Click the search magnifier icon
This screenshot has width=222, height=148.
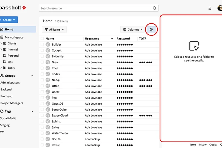pos(155,8)
